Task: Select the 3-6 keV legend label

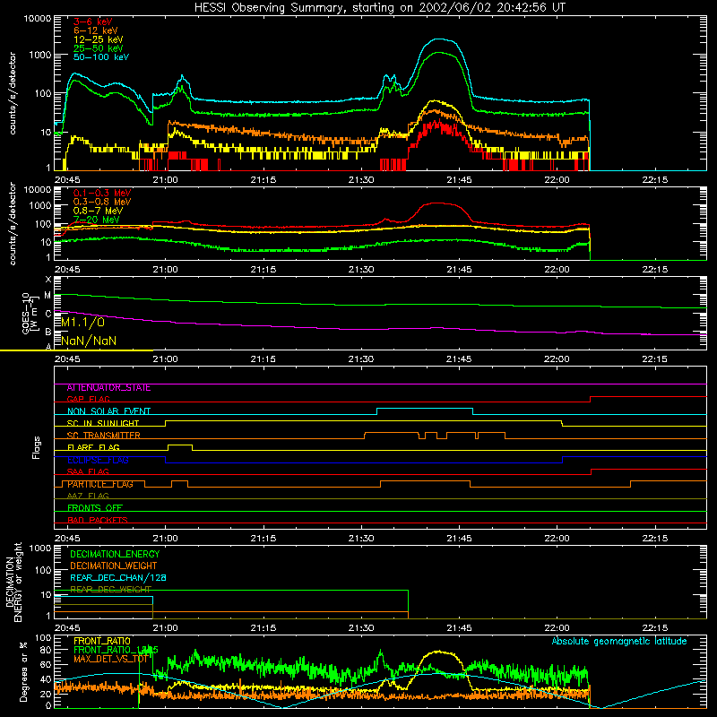Action: 92,22
